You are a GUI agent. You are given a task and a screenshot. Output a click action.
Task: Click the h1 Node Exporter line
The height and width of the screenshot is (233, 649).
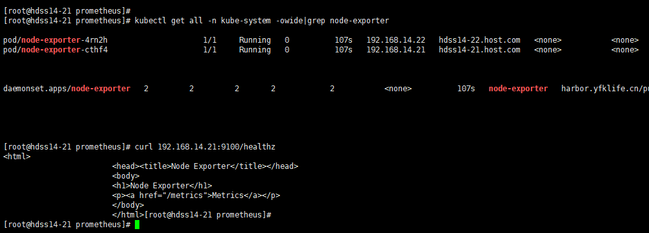pos(162,186)
